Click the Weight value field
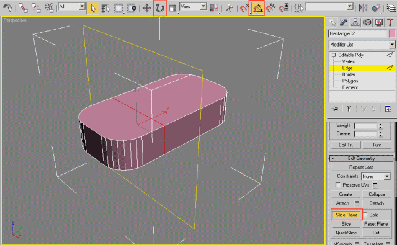397x245 pixels. [365, 126]
